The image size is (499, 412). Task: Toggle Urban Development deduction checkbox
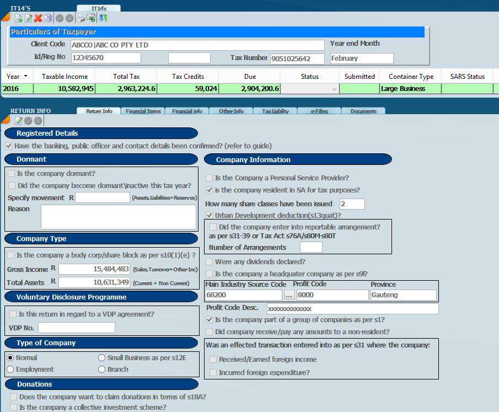point(210,216)
